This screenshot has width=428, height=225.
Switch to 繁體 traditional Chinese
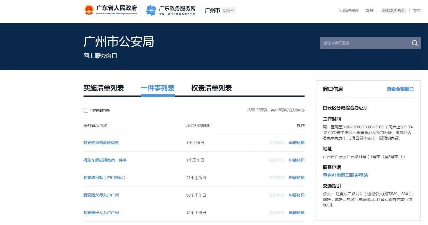tap(370, 10)
